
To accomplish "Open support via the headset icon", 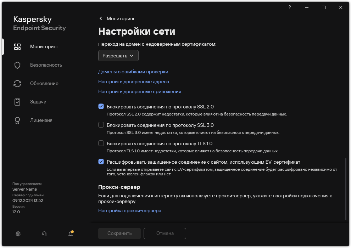I will click(x=44, y=234).
